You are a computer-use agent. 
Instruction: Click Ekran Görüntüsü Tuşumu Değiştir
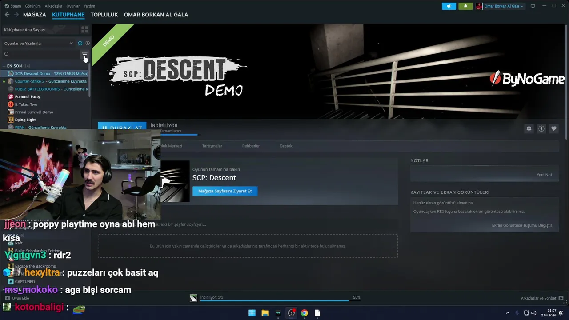coord(522,225)
